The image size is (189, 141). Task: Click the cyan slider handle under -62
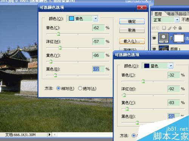(59, 34)
